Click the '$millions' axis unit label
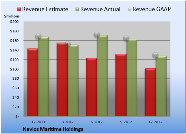This screenshot has width=186, height=134. (x=12, y=16)
